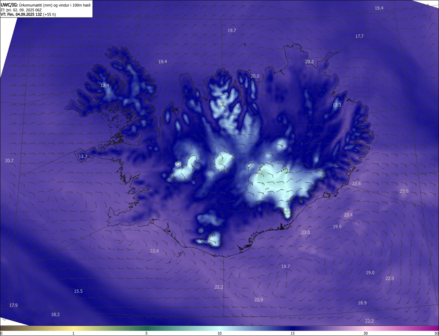Click the 15.5 value label
The width and height of the screenshot is (439, 336).
click(78, 291)
